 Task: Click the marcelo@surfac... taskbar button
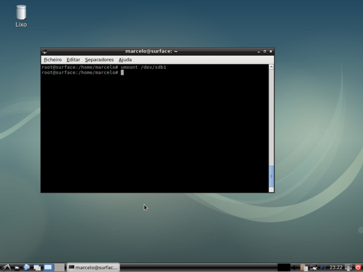pos(93,267)
